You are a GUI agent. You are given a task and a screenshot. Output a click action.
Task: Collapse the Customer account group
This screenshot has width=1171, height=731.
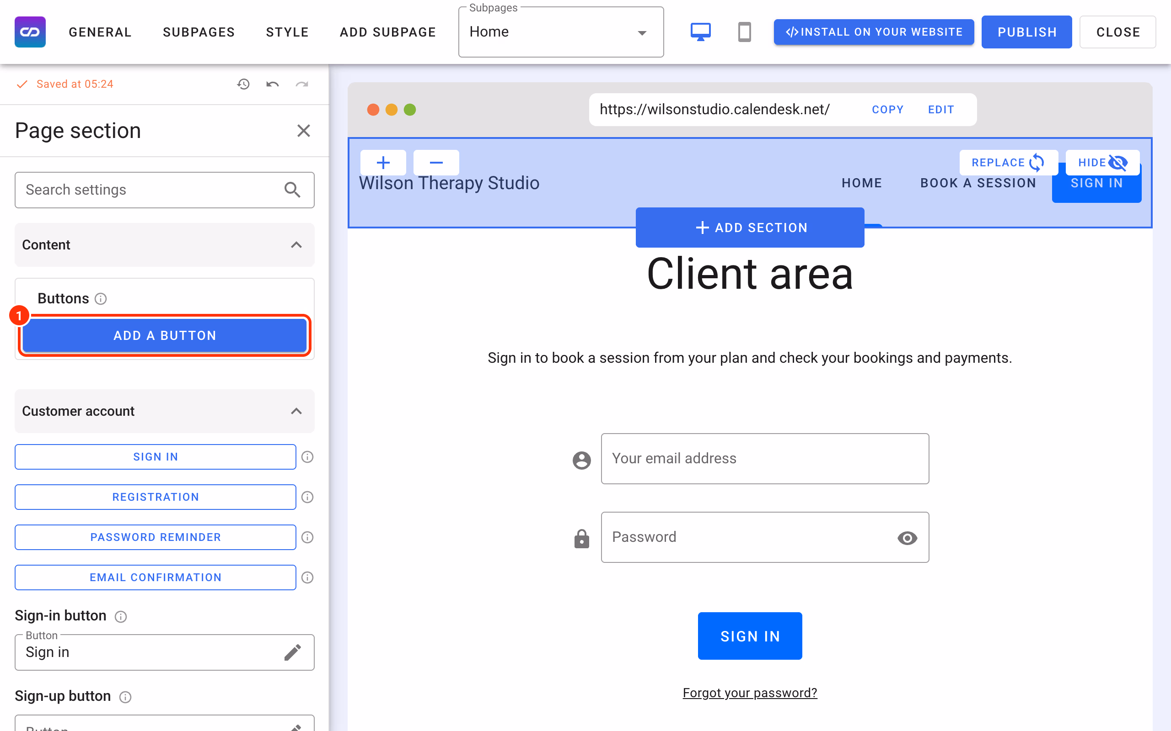coord(165,411)
